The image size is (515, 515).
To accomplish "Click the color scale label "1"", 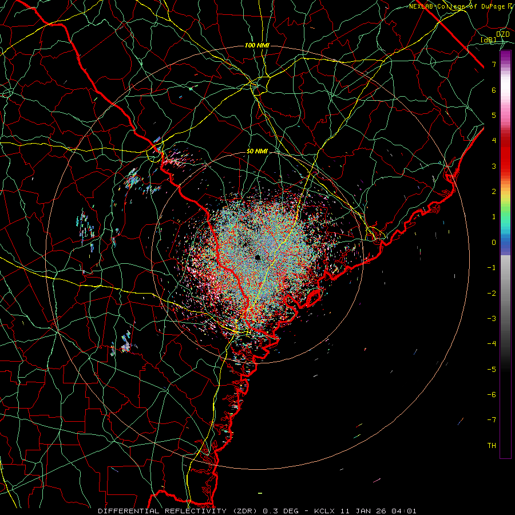I will [x=494, y=216].
